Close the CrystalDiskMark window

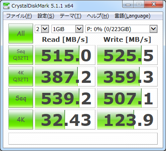click(154, 4)
